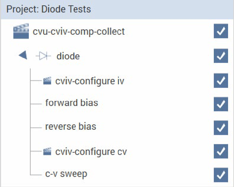The height and width of the screenshot is (187, 234).
Task: Select the cviv-configure cv action label
Action: [91, 152]
